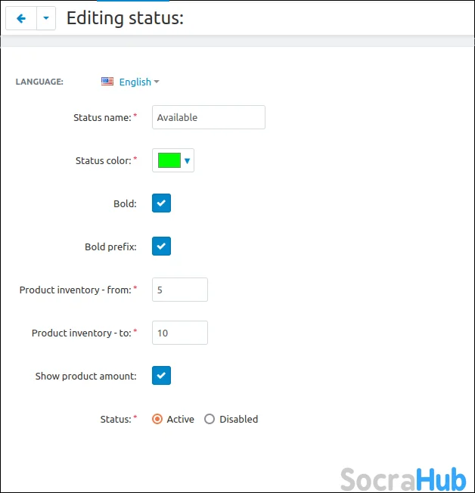
Task: Open the English language selector
Action: [x=138, y=82]
